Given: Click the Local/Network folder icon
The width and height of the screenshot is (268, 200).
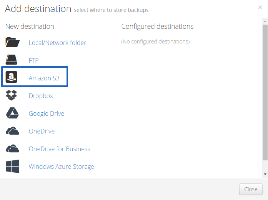Looking at the screenshot, I should click(x=12, y=42).
